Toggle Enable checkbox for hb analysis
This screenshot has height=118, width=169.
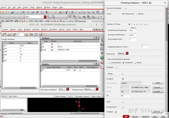tap(52, 47)
